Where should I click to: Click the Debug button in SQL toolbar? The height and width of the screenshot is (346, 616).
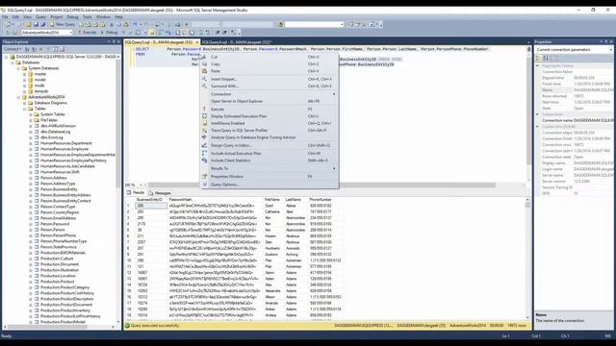coord(109,32)
